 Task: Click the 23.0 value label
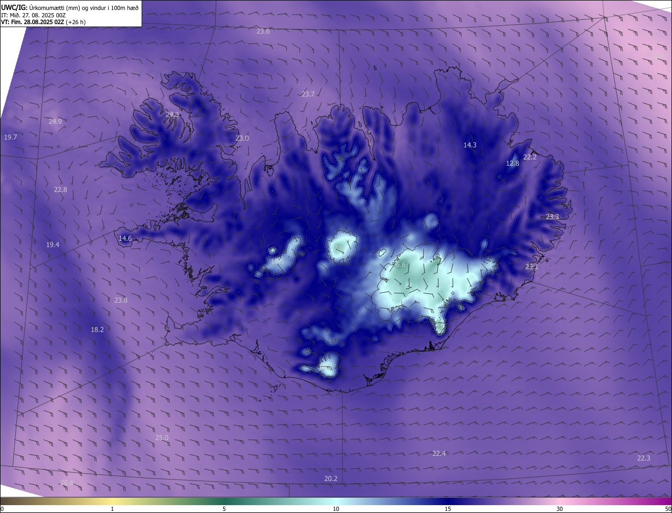click(242, 138)
